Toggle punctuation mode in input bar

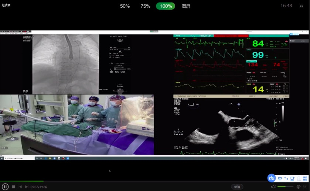click(x=286, y=178)
